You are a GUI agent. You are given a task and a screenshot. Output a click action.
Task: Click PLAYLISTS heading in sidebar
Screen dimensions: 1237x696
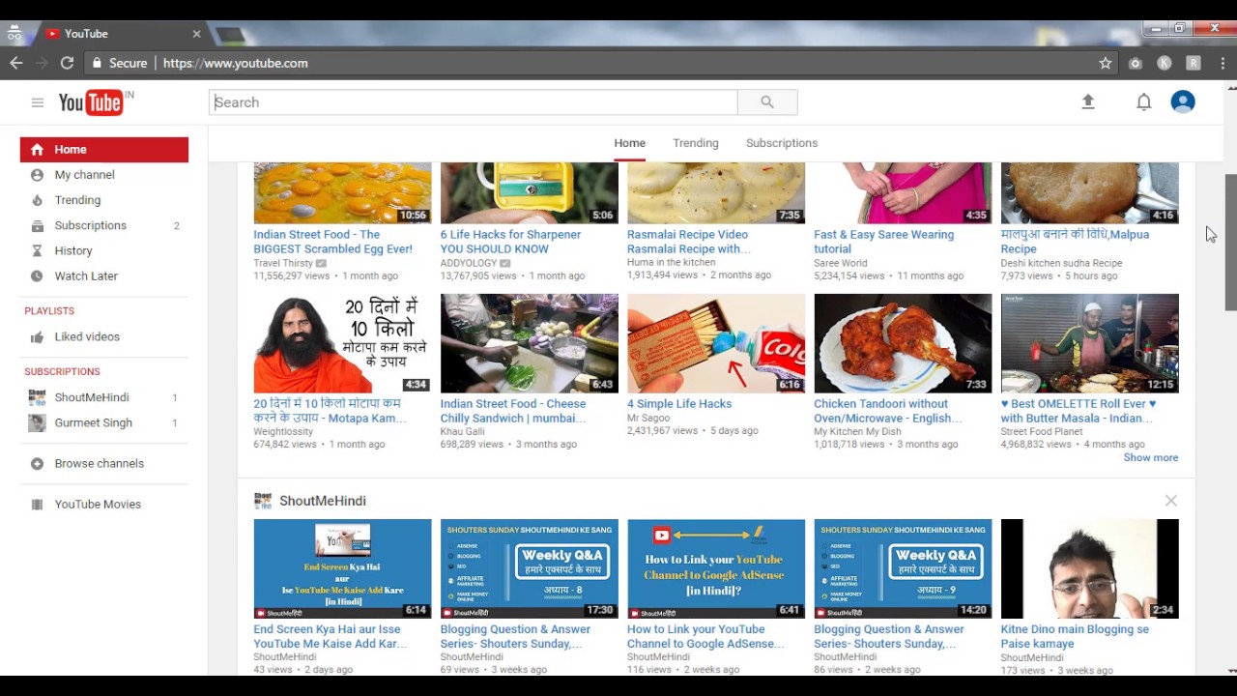49,311
